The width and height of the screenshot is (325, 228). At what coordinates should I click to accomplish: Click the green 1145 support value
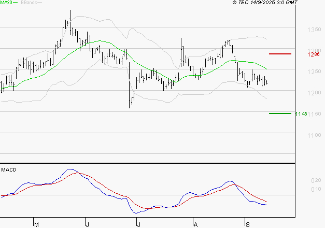[301, 114]
